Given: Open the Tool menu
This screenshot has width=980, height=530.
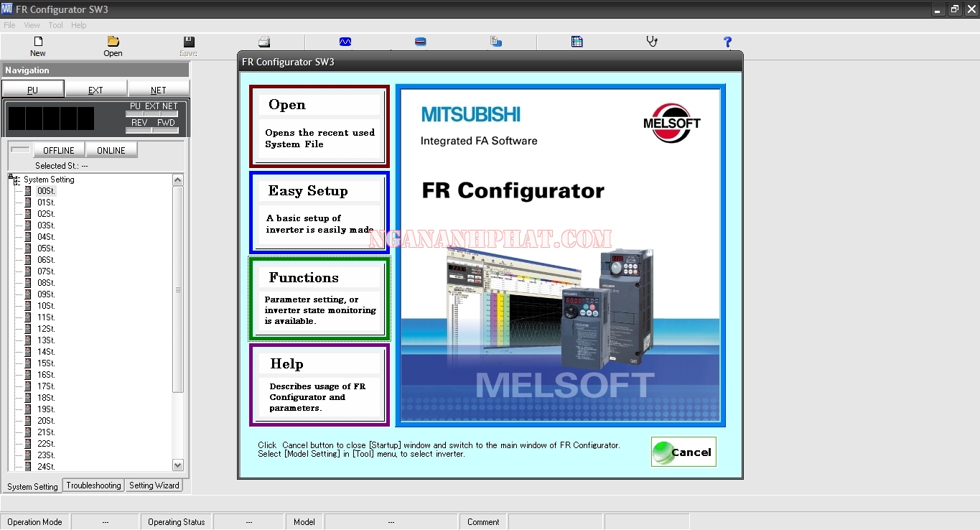Looking at the screenshot, I should 55,25.
